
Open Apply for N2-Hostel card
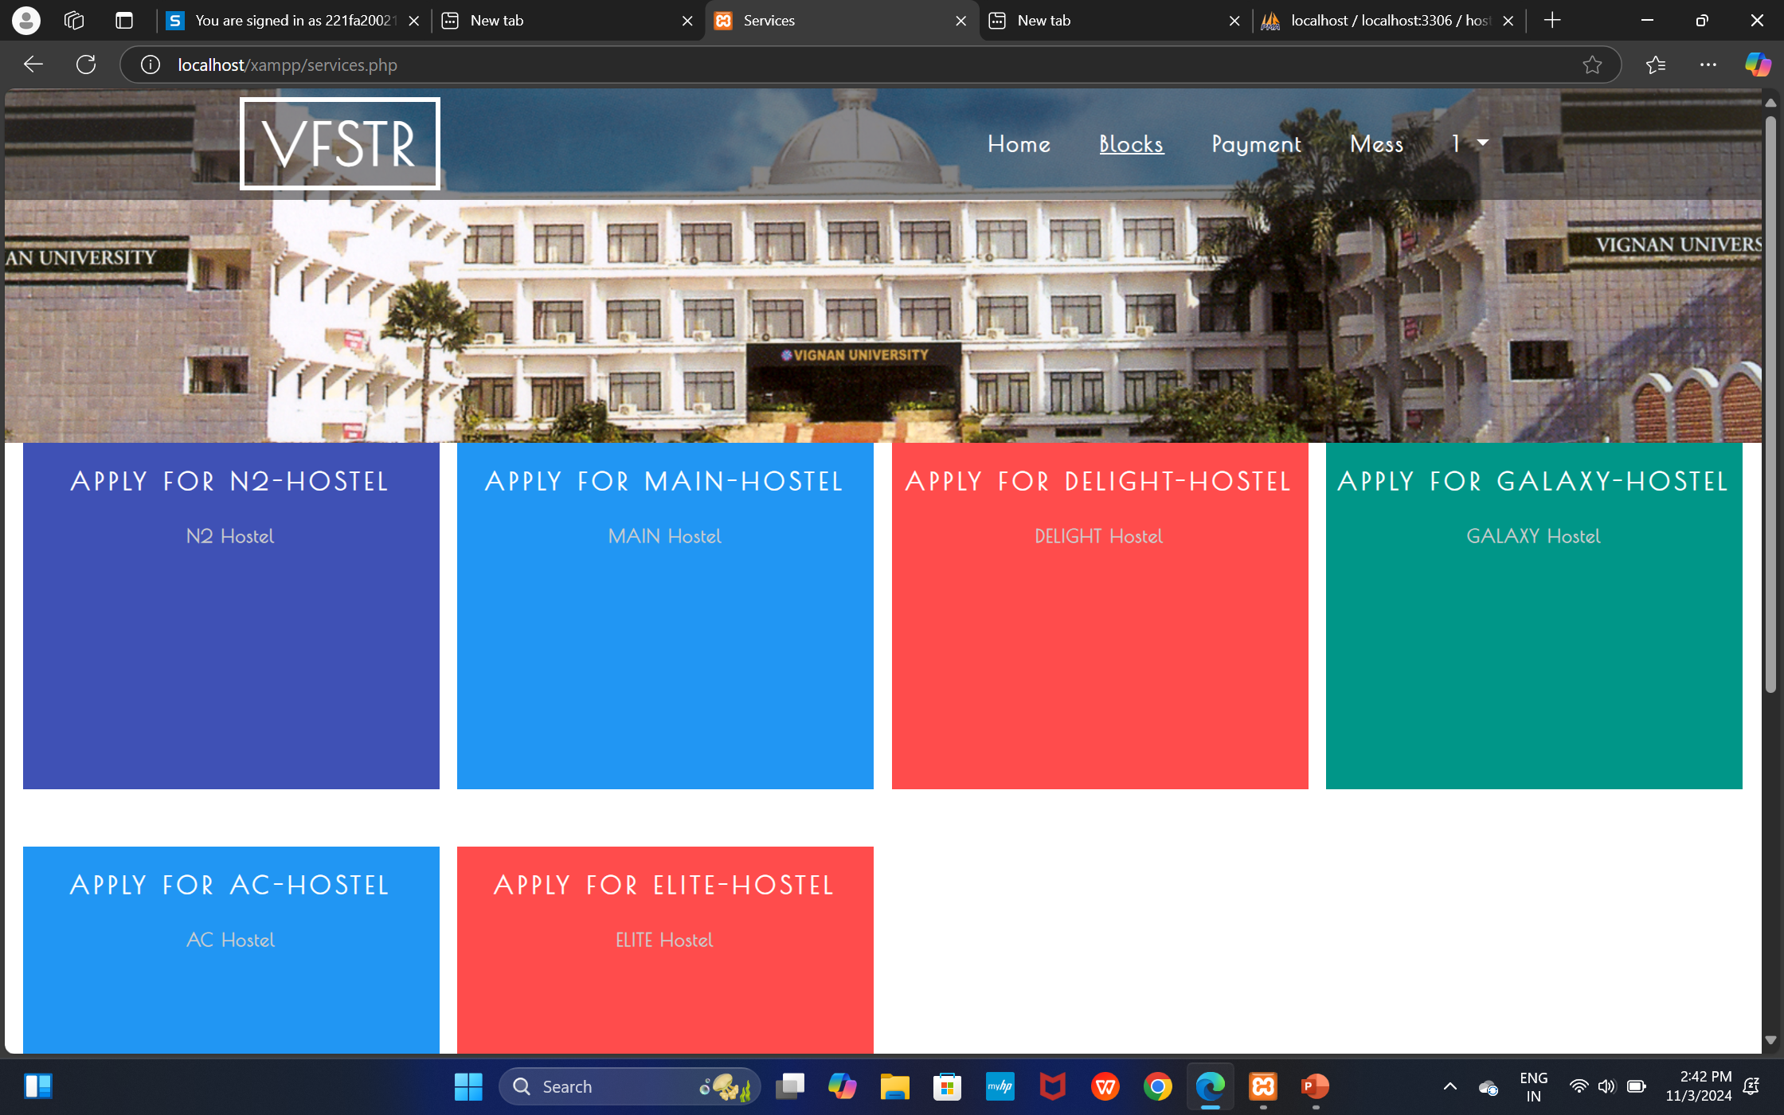[231, 616]
